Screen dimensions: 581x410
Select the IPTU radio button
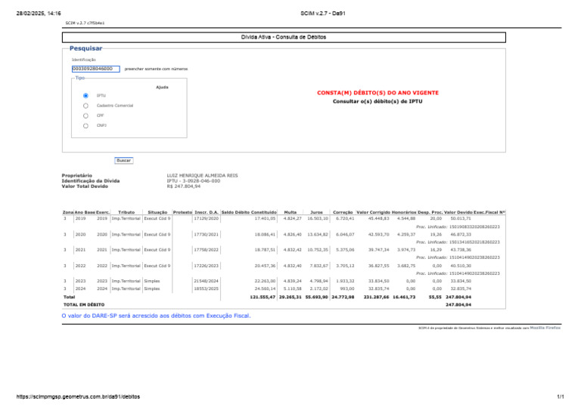click(85, 95)
